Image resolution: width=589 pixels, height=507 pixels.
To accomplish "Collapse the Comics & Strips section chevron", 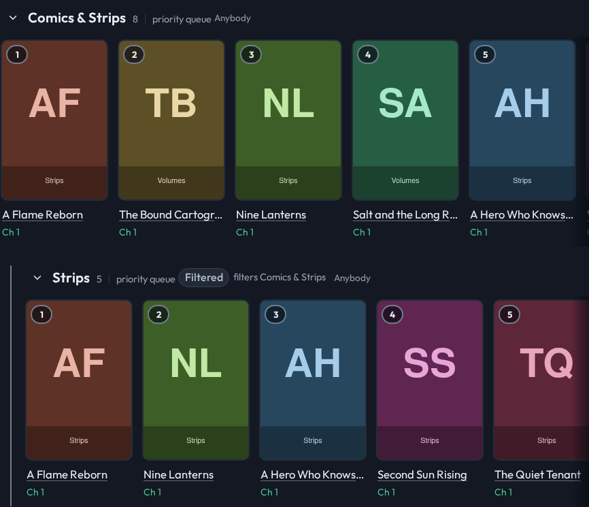I will (13, 18).
